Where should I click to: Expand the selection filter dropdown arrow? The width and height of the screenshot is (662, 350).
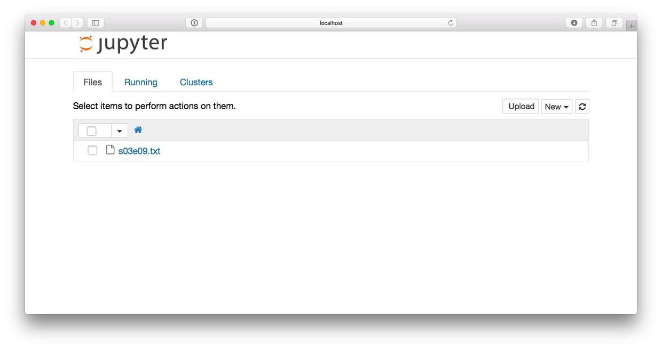(120, 131)
